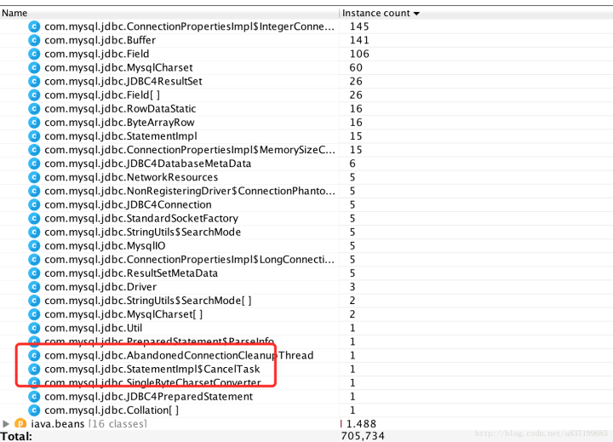Viewport: 613px width, 442px height.
Task: Click class icon beside com.mysql.jdbc.Collation[ ]
Action: click(x=34, y=410)
